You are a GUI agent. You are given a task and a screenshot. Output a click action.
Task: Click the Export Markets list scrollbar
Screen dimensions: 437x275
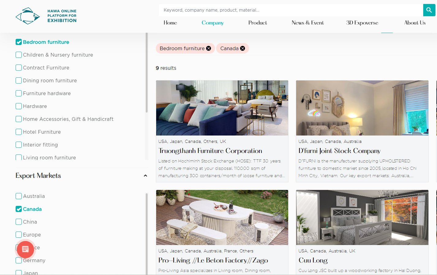[x=147, y=234]
